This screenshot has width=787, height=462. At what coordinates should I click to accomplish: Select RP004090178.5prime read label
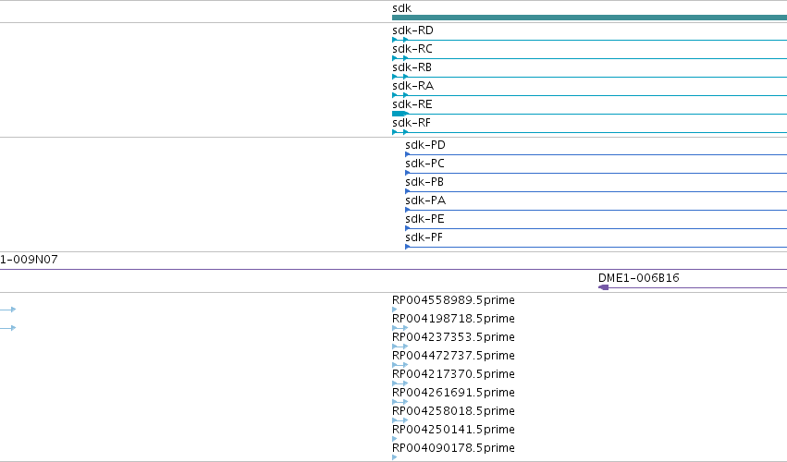click(453, 448)
